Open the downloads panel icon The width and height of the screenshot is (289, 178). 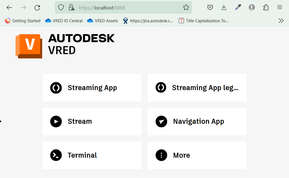[224, 8]
